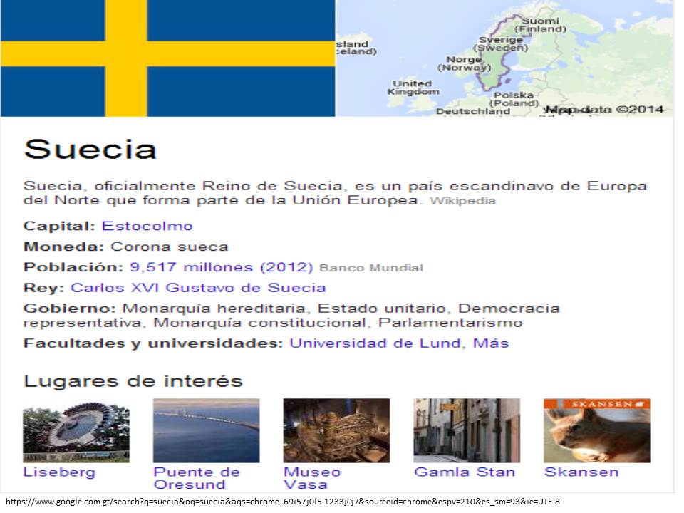
Task: Click the Sweden flag image
Action: click(167, 58)
